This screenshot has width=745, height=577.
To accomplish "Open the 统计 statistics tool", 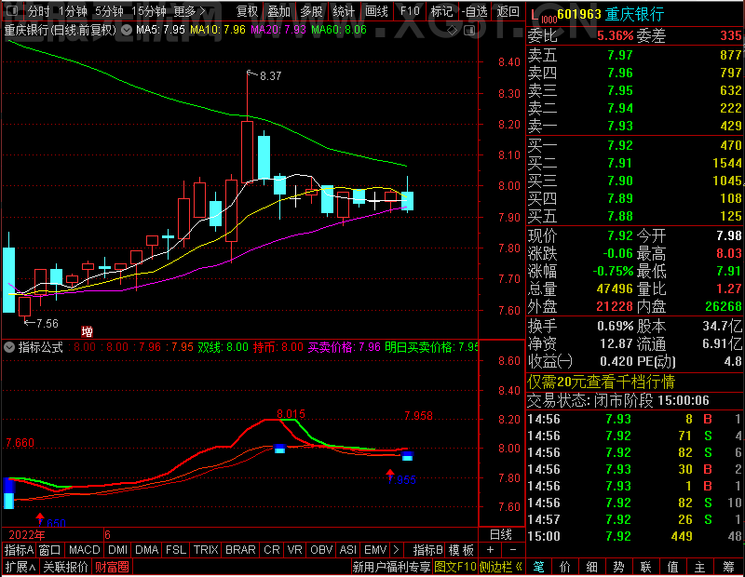I will click(344, 11).
